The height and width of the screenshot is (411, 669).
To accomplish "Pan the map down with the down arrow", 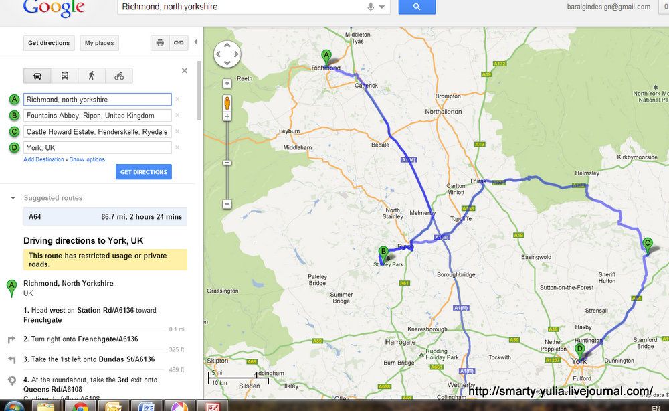I will (227, 63).
